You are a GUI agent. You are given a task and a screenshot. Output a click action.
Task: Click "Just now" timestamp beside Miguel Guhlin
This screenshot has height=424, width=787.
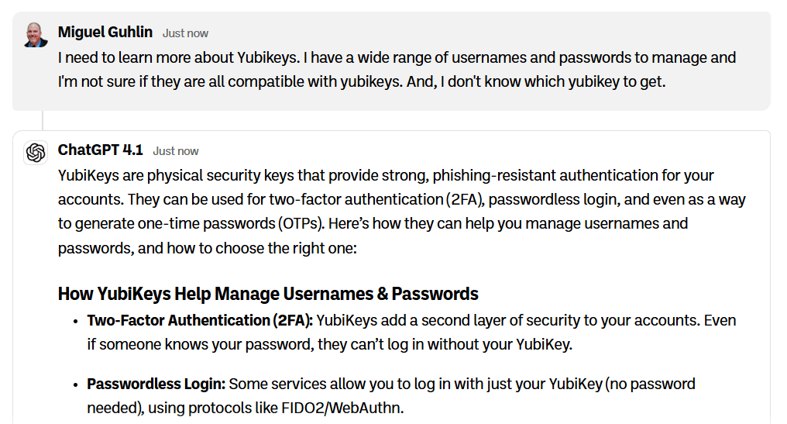pyautogui.click(x=185, y=33)
